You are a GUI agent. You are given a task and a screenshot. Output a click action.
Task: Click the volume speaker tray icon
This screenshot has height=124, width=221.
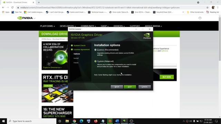[x=191, y=121]
